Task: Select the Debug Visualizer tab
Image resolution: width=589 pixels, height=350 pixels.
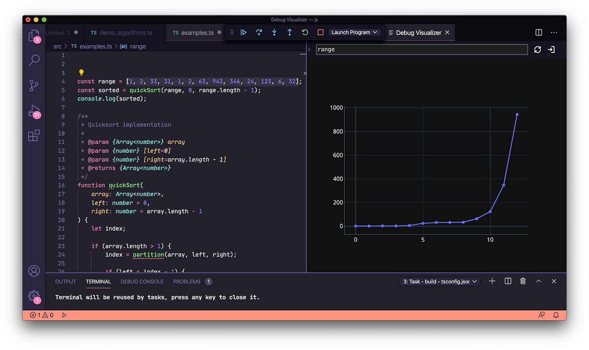Action: (x=419, y=33)
